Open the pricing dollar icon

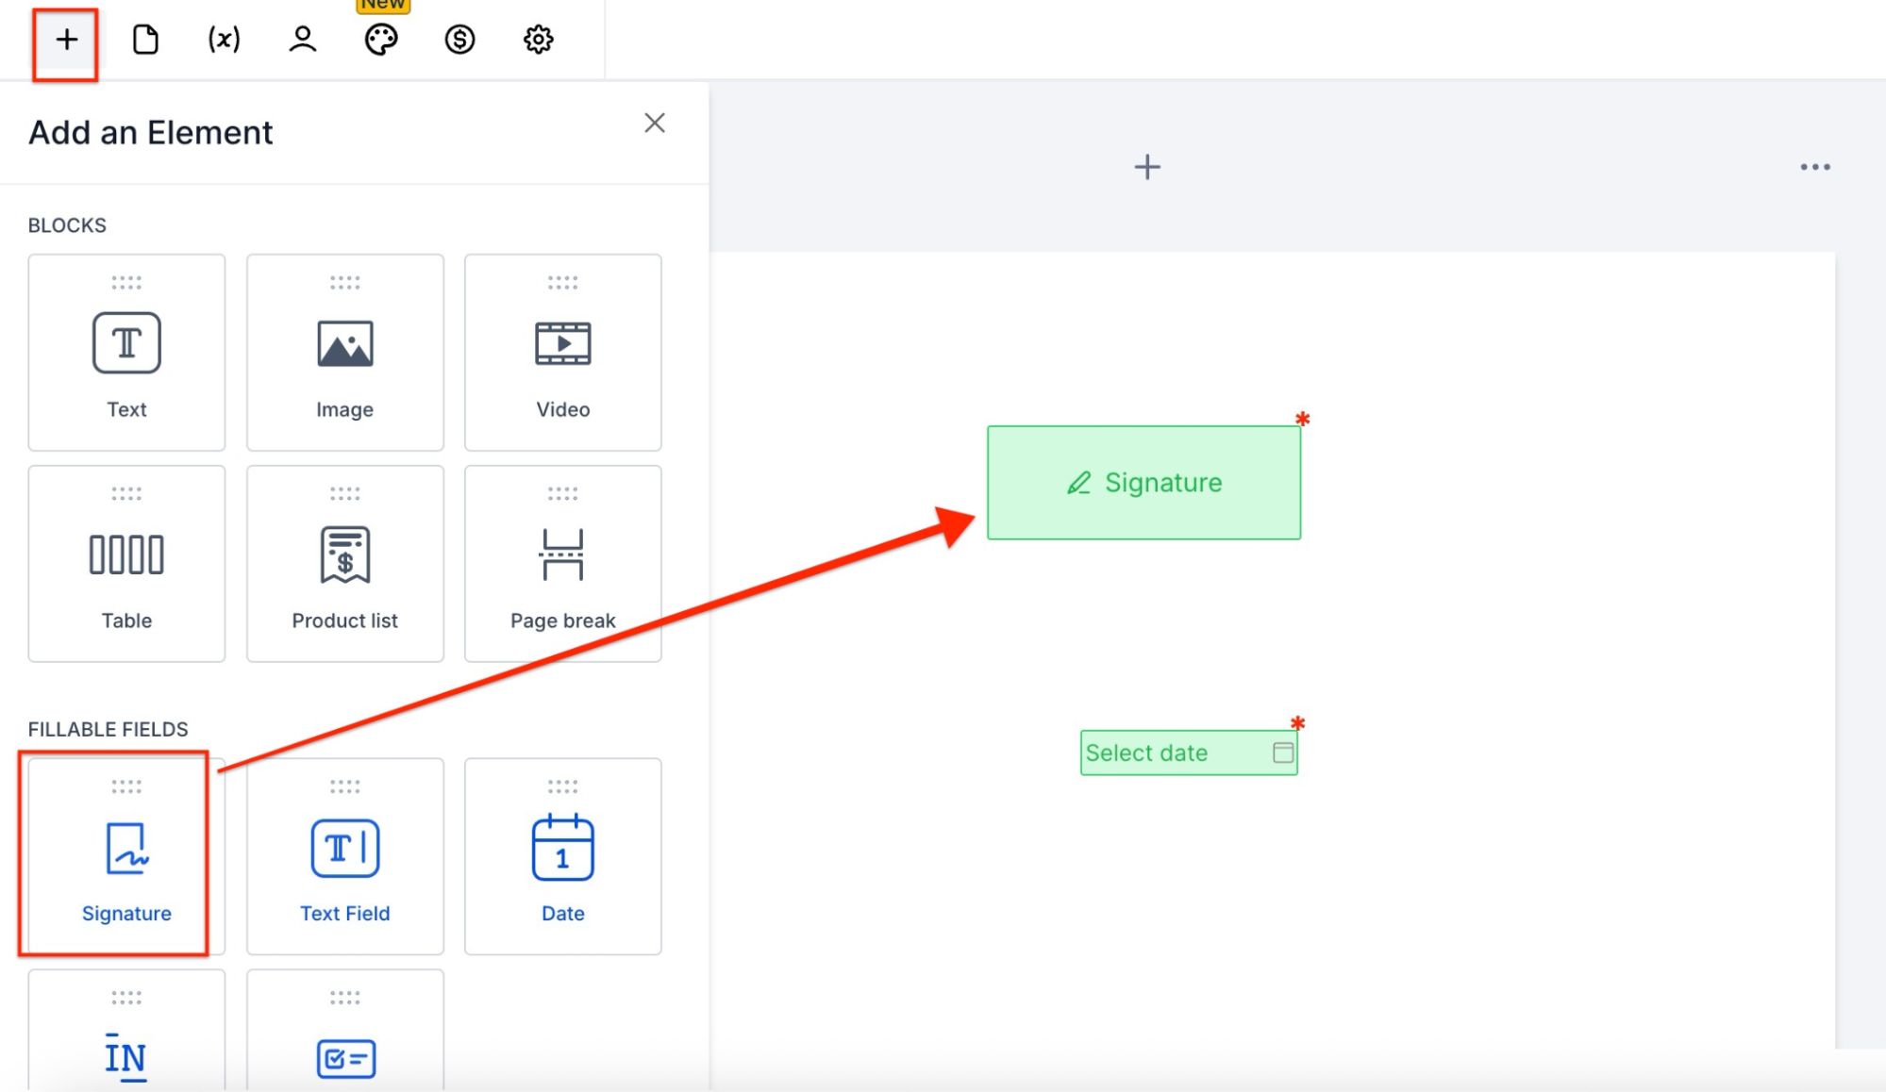[459, 40]
